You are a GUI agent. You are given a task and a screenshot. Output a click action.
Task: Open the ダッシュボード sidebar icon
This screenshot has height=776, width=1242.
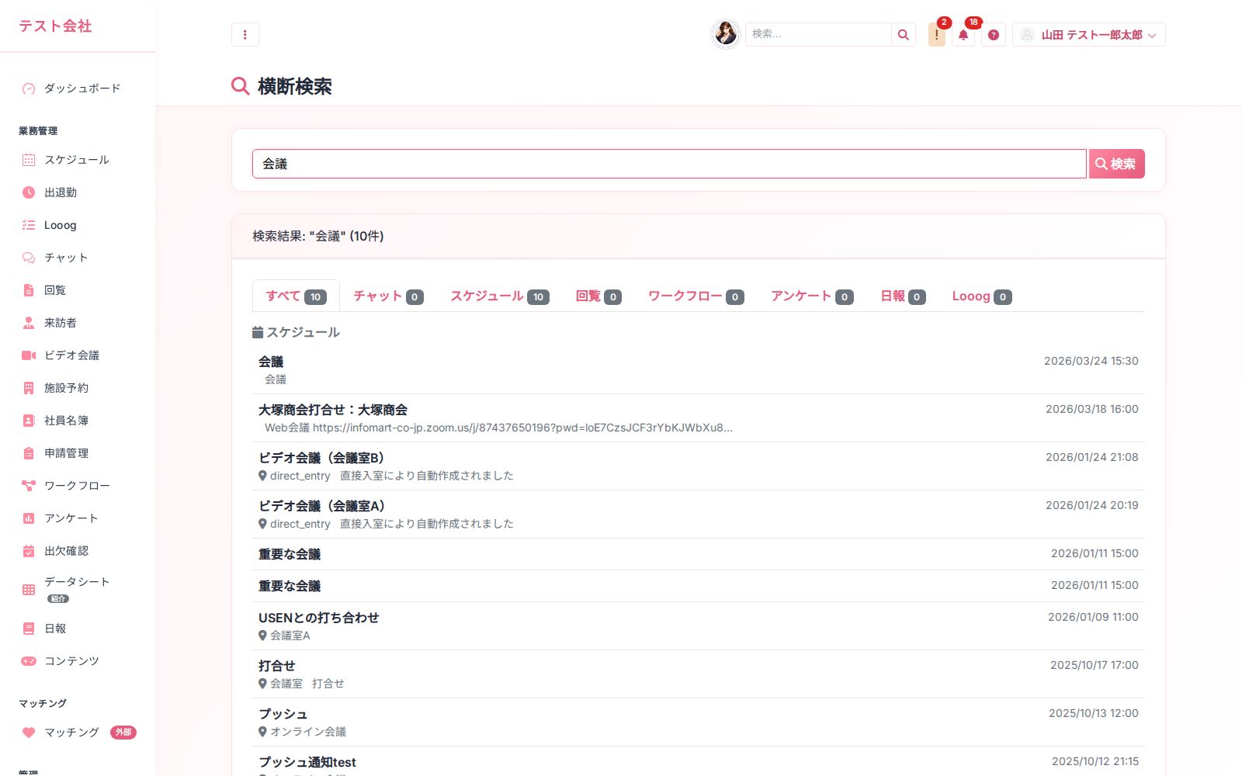[x=29, y=88]
